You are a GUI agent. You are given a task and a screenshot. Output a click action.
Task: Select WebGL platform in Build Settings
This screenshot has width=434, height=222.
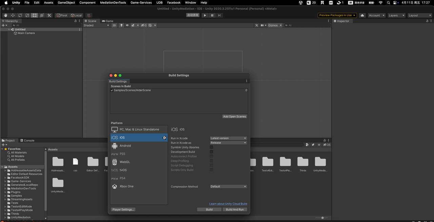pos(139,162)
